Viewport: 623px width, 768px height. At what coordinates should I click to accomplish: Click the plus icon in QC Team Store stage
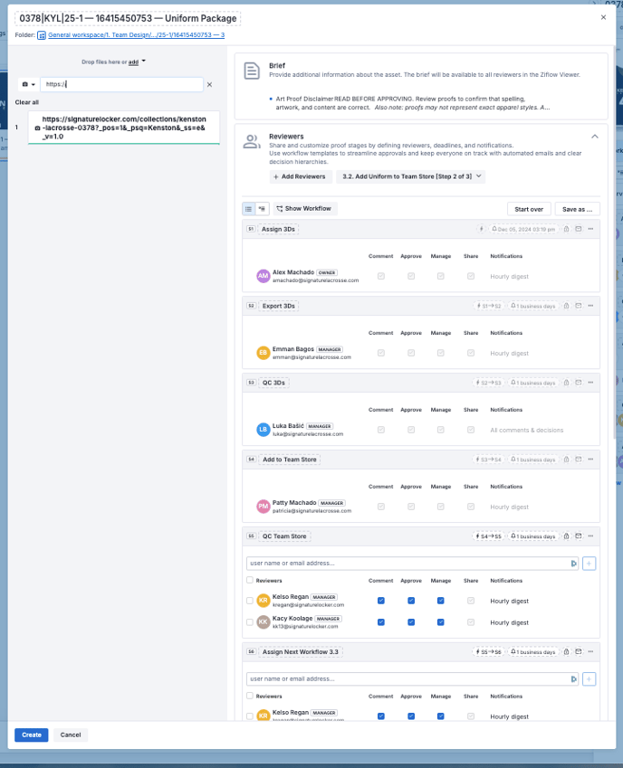coord(589,564)
